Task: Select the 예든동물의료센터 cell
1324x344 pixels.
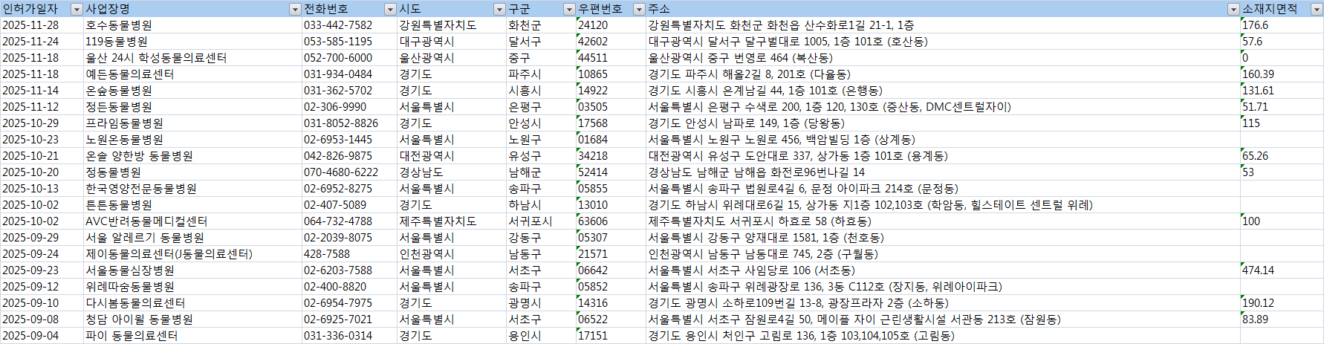Action: [x=192, y=74]
